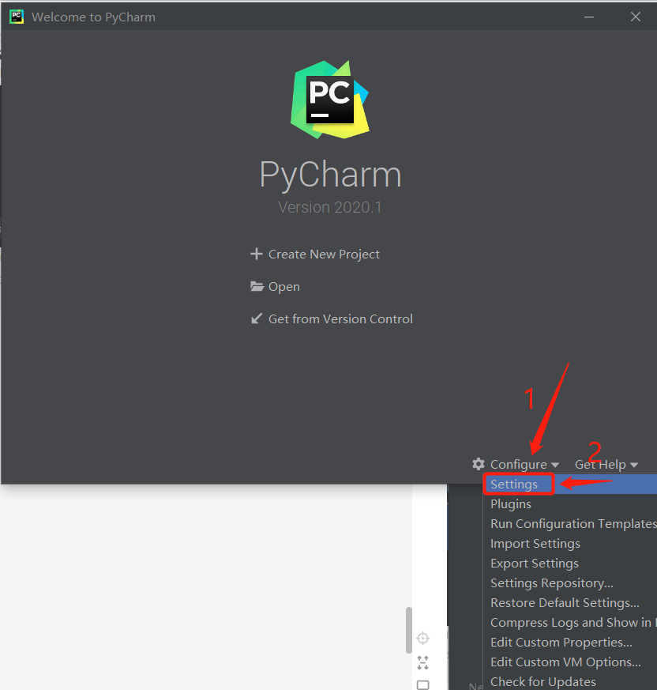Expand the Configure dropdown
This screenshot has height=690, width=657.
[x=522, y=465]
